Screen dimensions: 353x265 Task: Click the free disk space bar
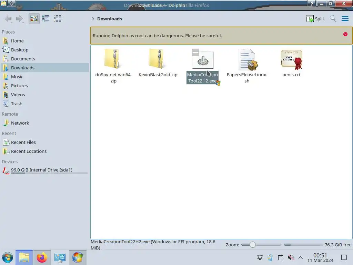[x=303, y=245]
